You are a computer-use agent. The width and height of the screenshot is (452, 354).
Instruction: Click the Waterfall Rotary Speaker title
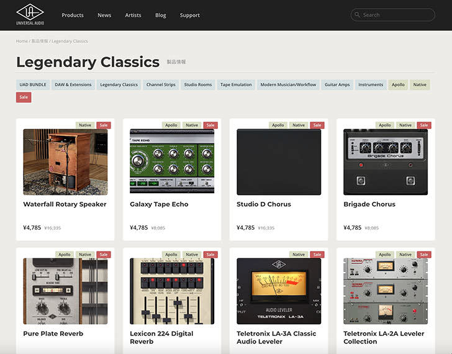[x=65, y=204]
